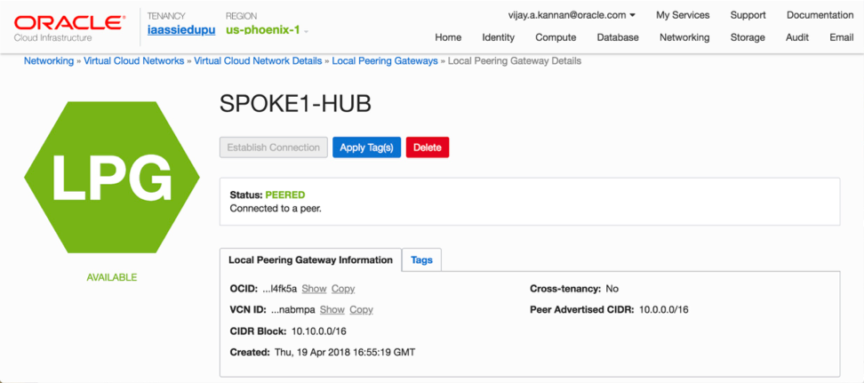Copy the VCN ID value
The width and height of the screenshot is (864, 383).
coord(361,310)
